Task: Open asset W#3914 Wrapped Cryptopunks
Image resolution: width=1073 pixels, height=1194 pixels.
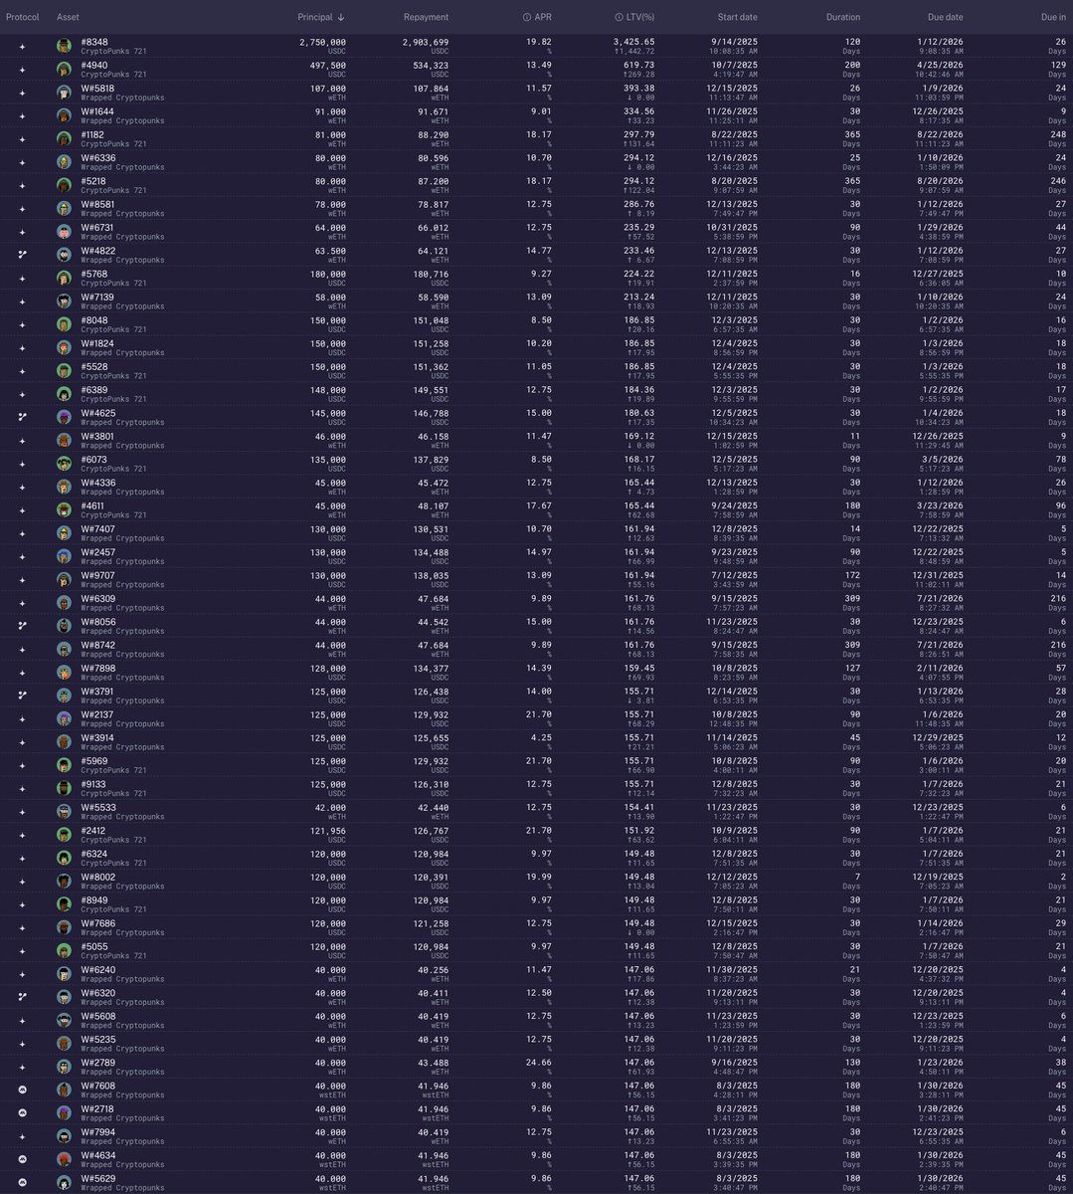Action: coord(122,741)
